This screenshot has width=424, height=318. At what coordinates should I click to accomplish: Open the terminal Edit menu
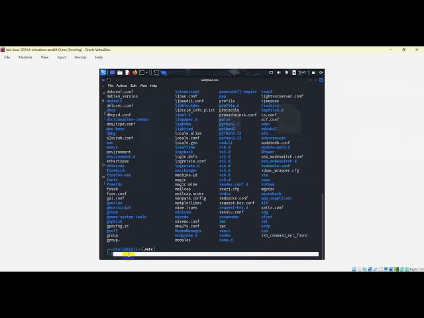click(x=133, y=85)
